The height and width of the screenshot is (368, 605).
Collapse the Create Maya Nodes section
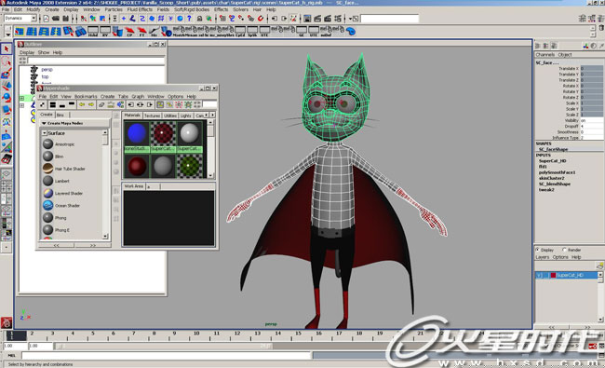(44, 123)
